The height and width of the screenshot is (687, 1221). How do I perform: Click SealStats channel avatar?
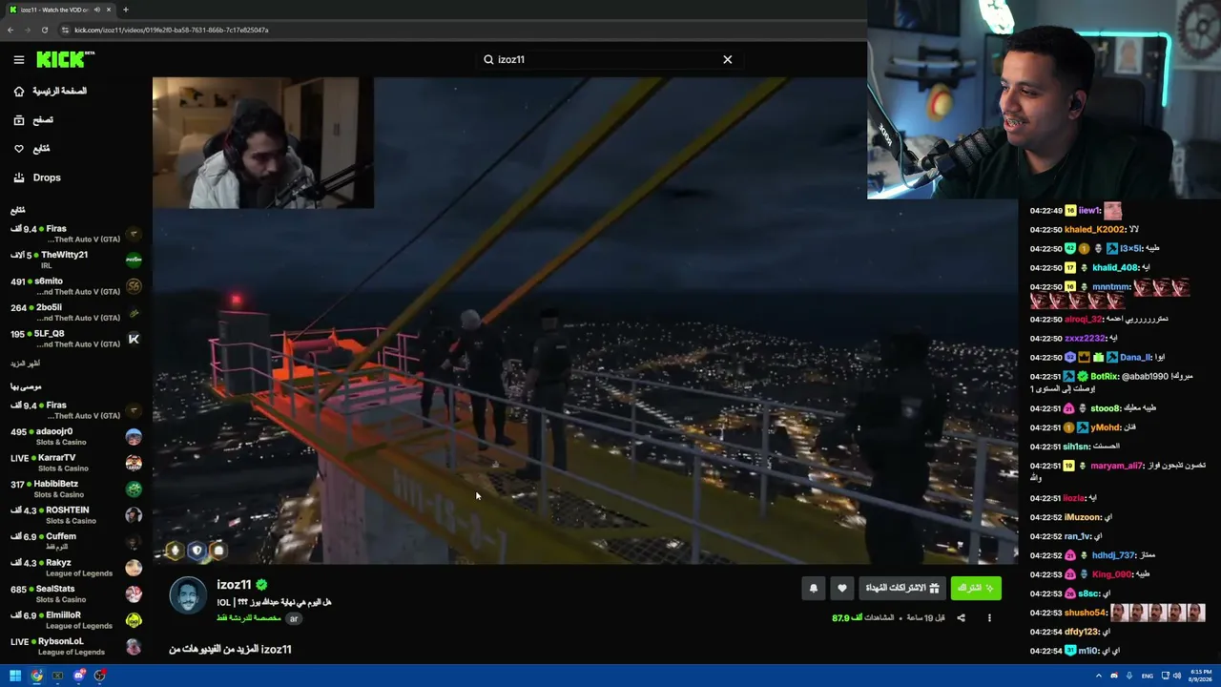134,593
